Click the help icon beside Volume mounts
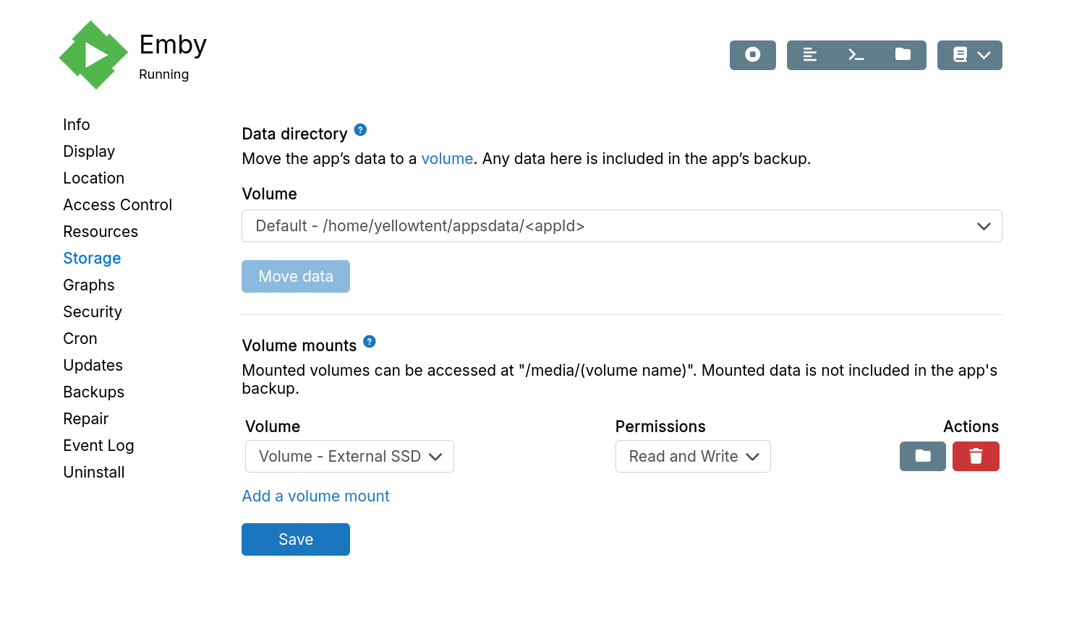Viewport: 1069px width, 633px height. point(370,342)
